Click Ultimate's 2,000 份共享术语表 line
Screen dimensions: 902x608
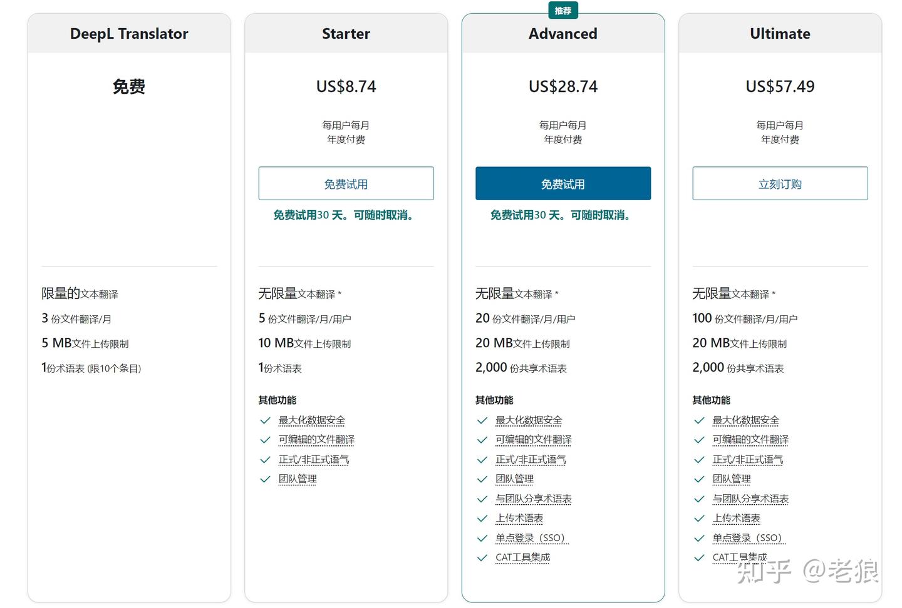tap(738, 368)
